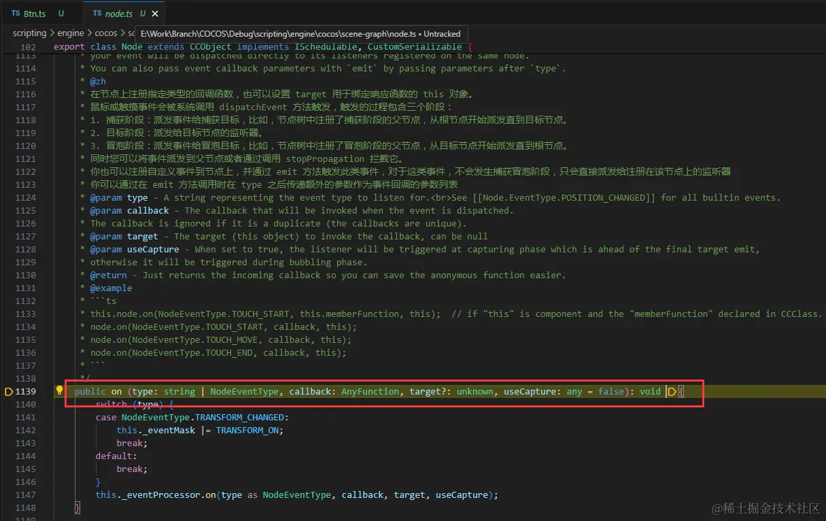Click line number 1124 in the gutter
Image resolution: width=826 pixels, height=521 pixels.
(25, 198)
